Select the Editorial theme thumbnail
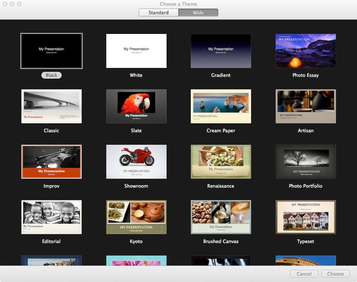This screenshot has height=282, width=357. [51, 217]
